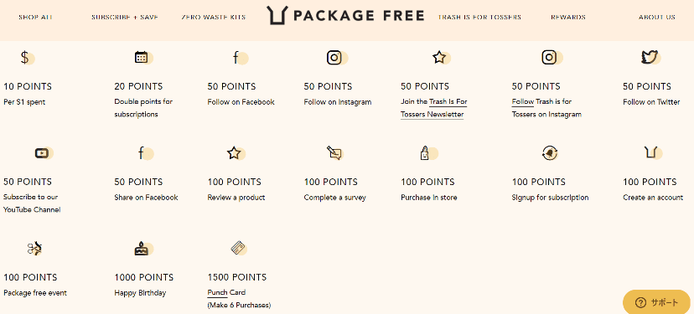Image resolution: width=694 pixels, height=314 pixels.
Task: Open the Subscribe + Save menu item
Action: pos(125,18)
